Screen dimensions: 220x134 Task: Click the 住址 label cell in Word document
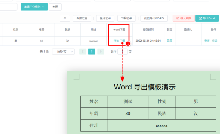pyautogui.click(x=94, y=126)
